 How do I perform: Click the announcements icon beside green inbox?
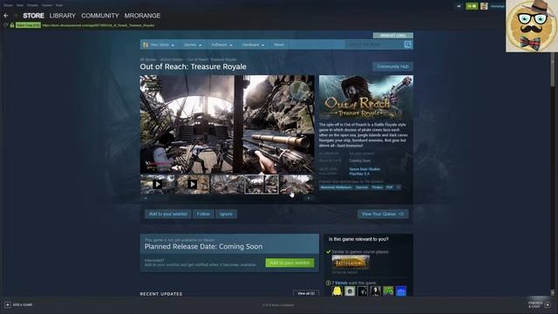tap(459, 6)
